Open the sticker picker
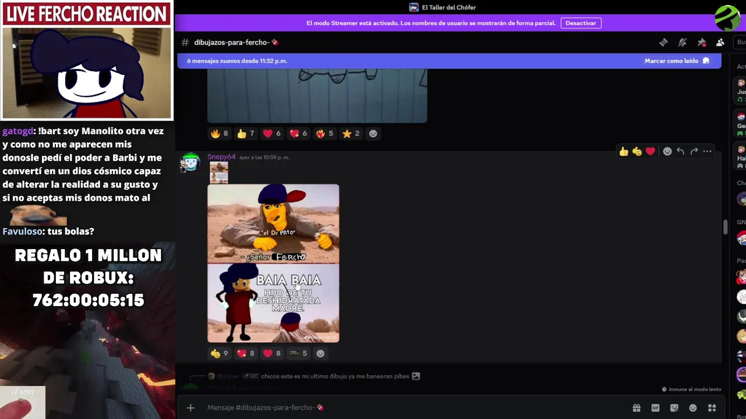 tap(674, 408)
